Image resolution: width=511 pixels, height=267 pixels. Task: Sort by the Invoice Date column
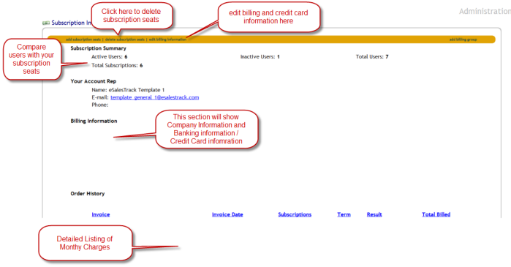click(x=227, y=214)
